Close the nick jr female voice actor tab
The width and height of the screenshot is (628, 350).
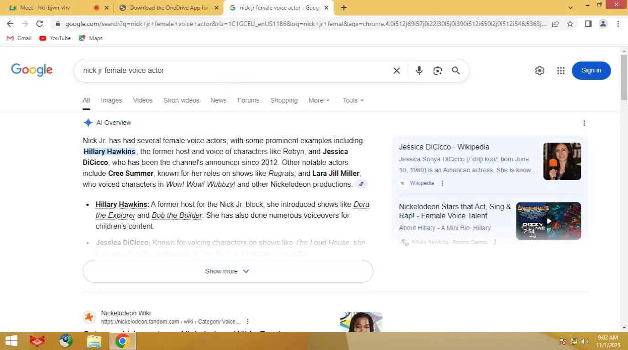coord(326,8)
